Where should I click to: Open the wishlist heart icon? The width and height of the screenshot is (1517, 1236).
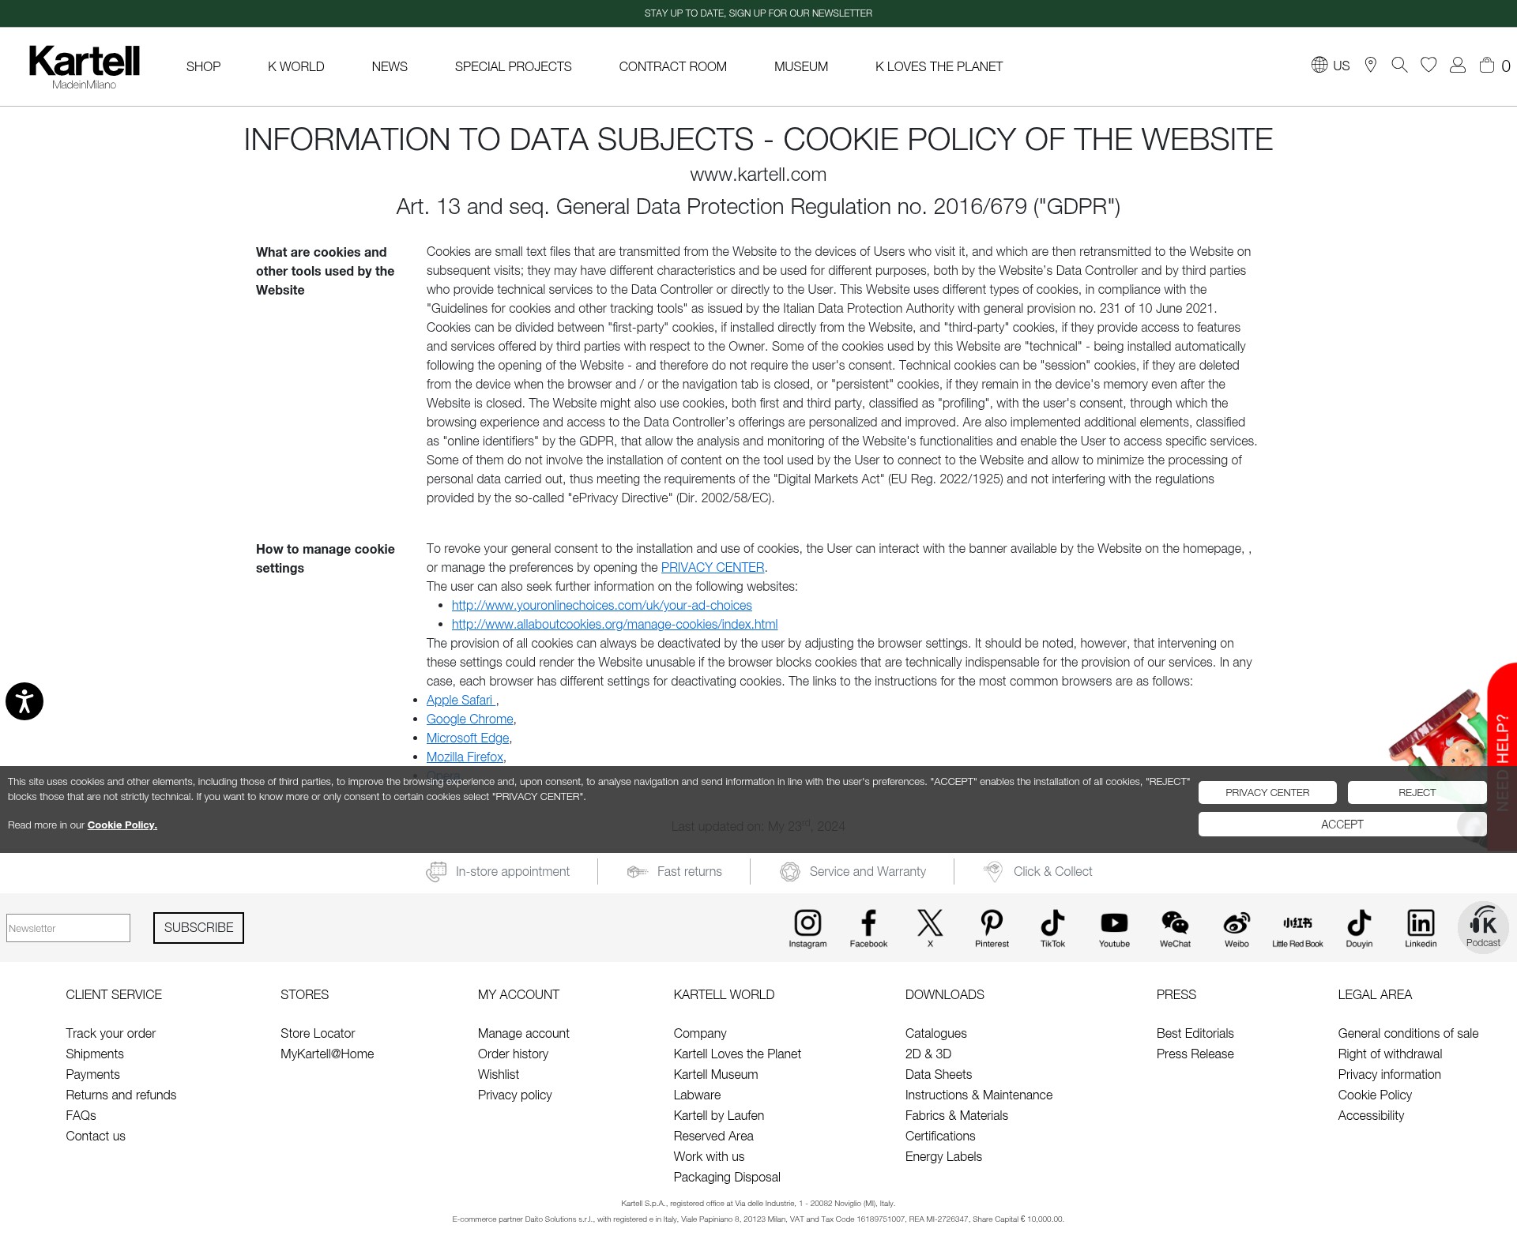click(x=1429, y=66)
